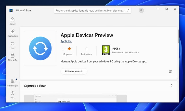185x111 pixels.
Task: Click the Évaluation de l'âge text
Action: pyautogui.click(x=125, y=53)
